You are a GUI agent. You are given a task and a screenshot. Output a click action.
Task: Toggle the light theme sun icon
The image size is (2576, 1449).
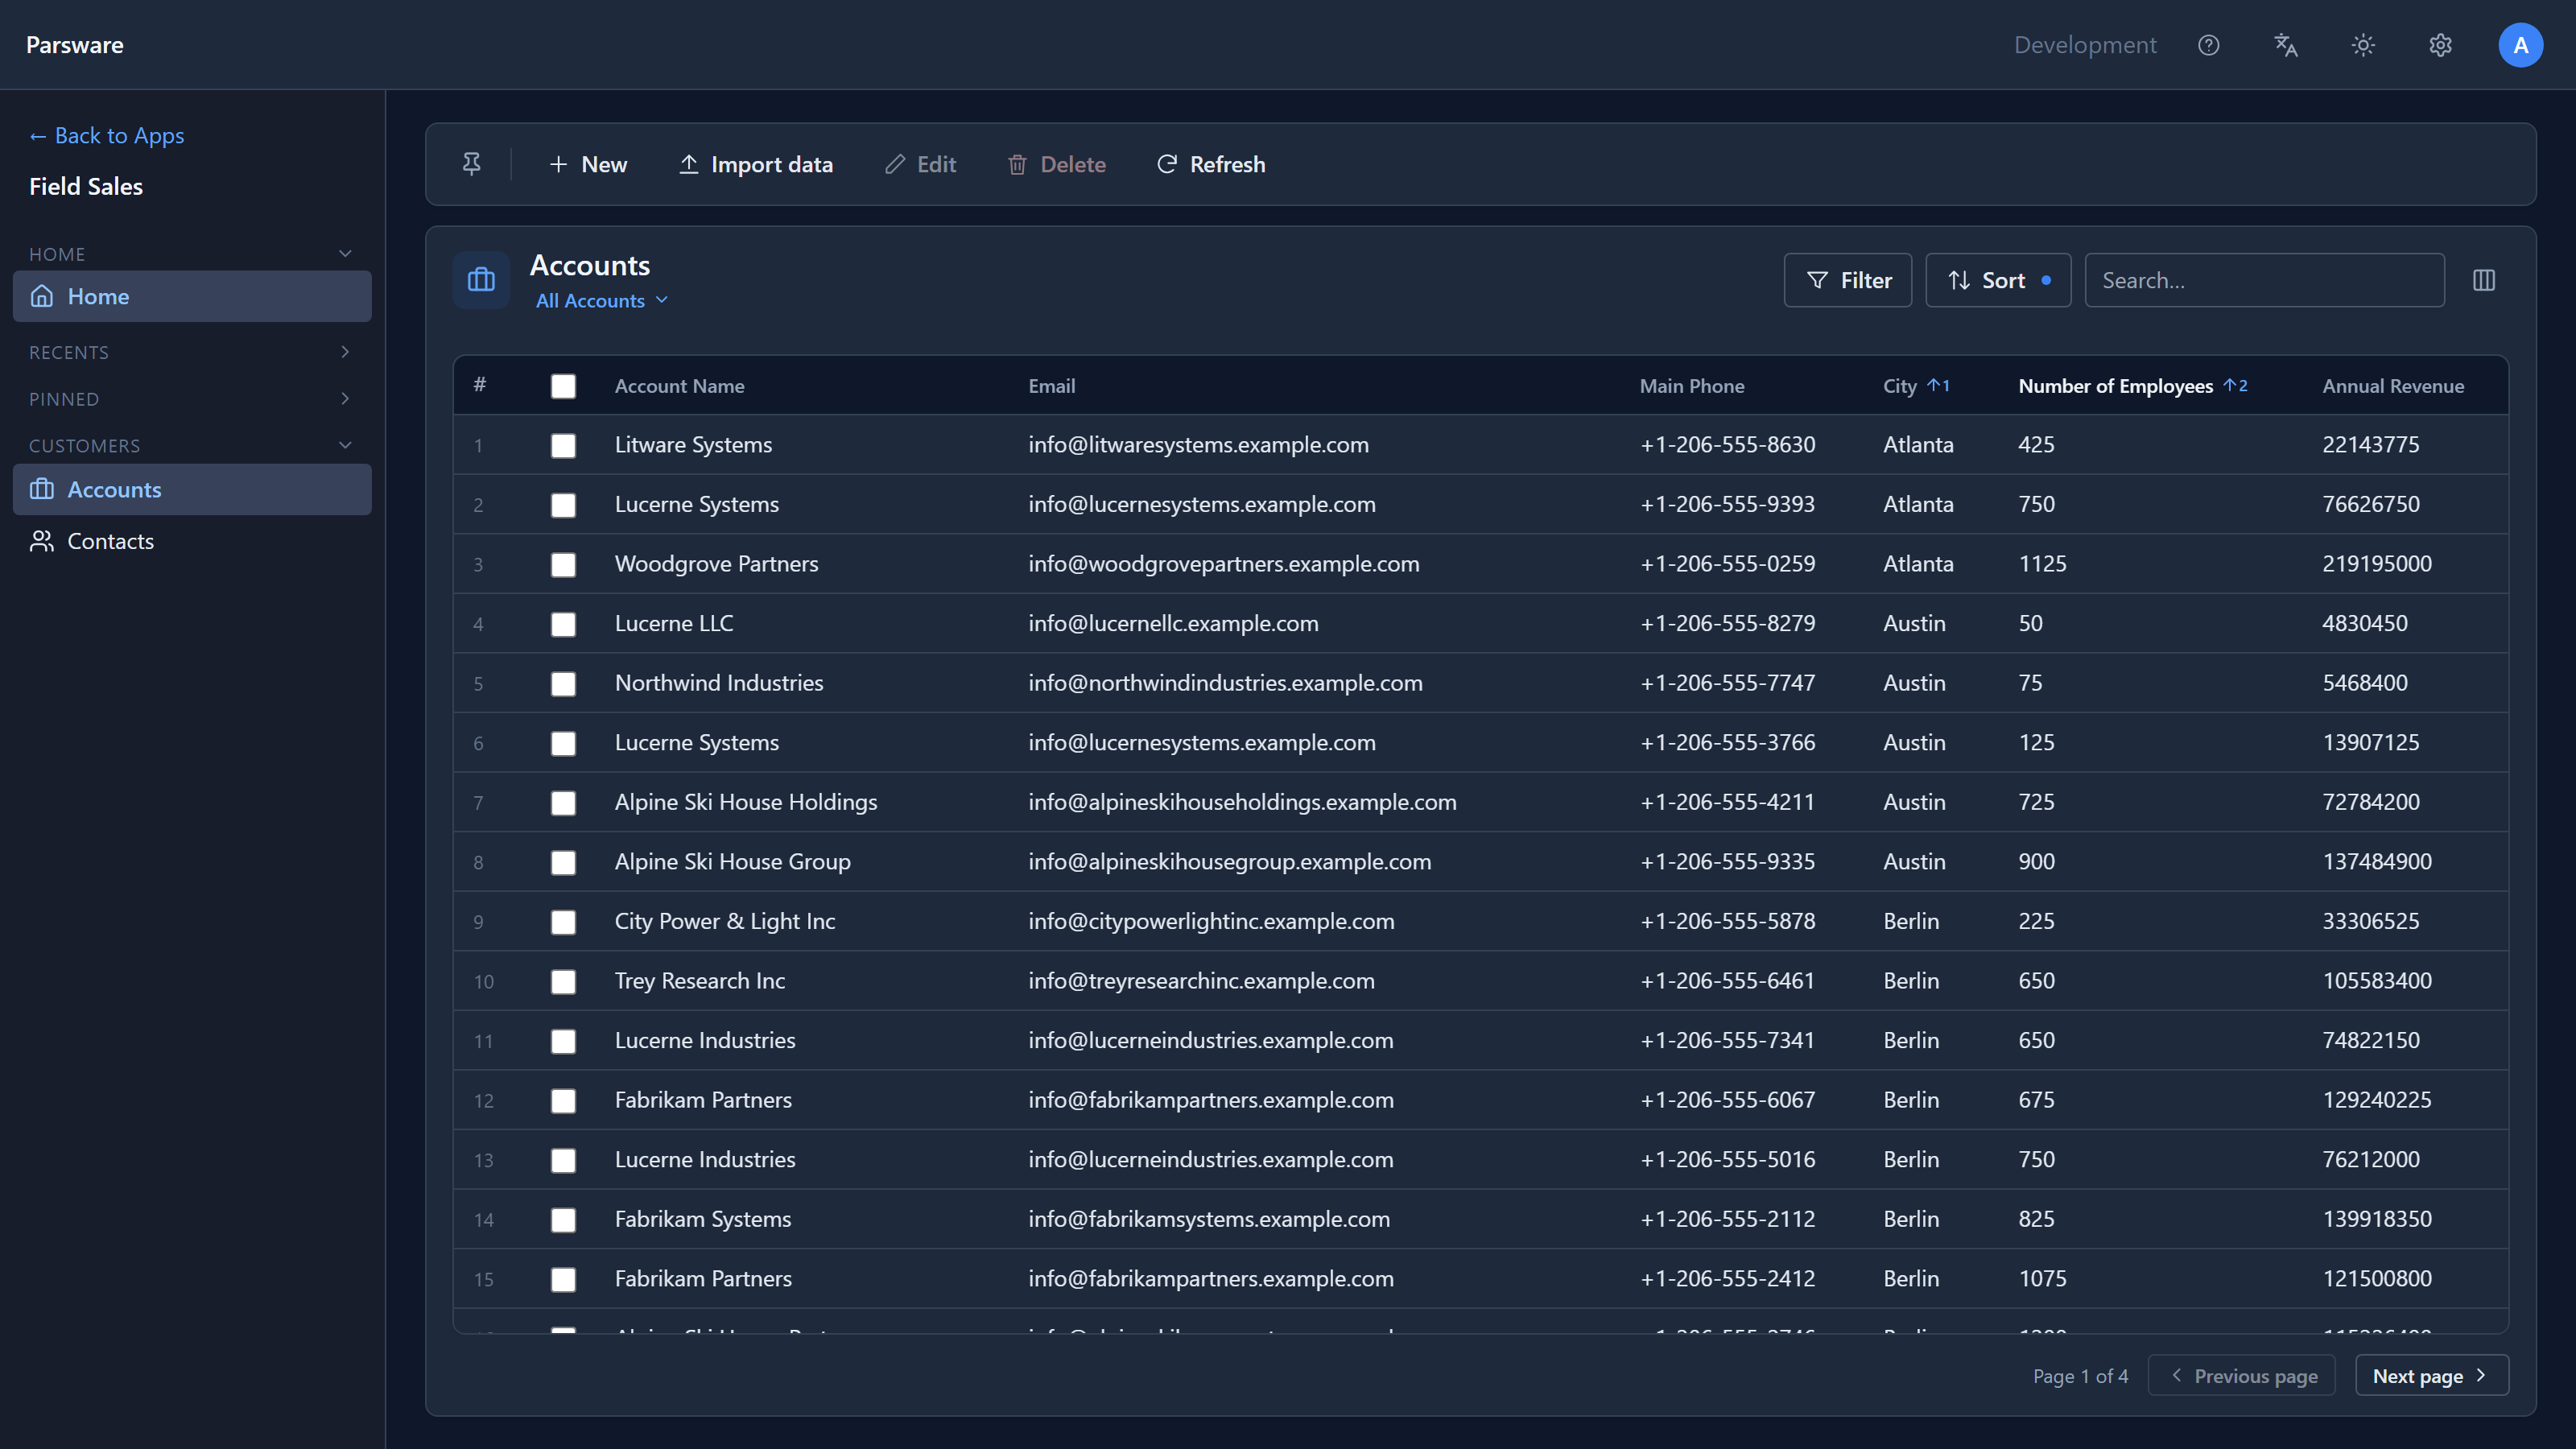tap(2362, 45)
